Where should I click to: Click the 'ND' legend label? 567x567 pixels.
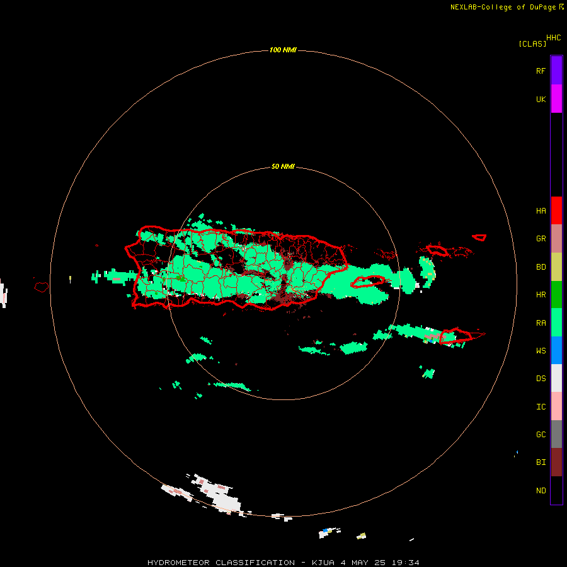point(541,491)
